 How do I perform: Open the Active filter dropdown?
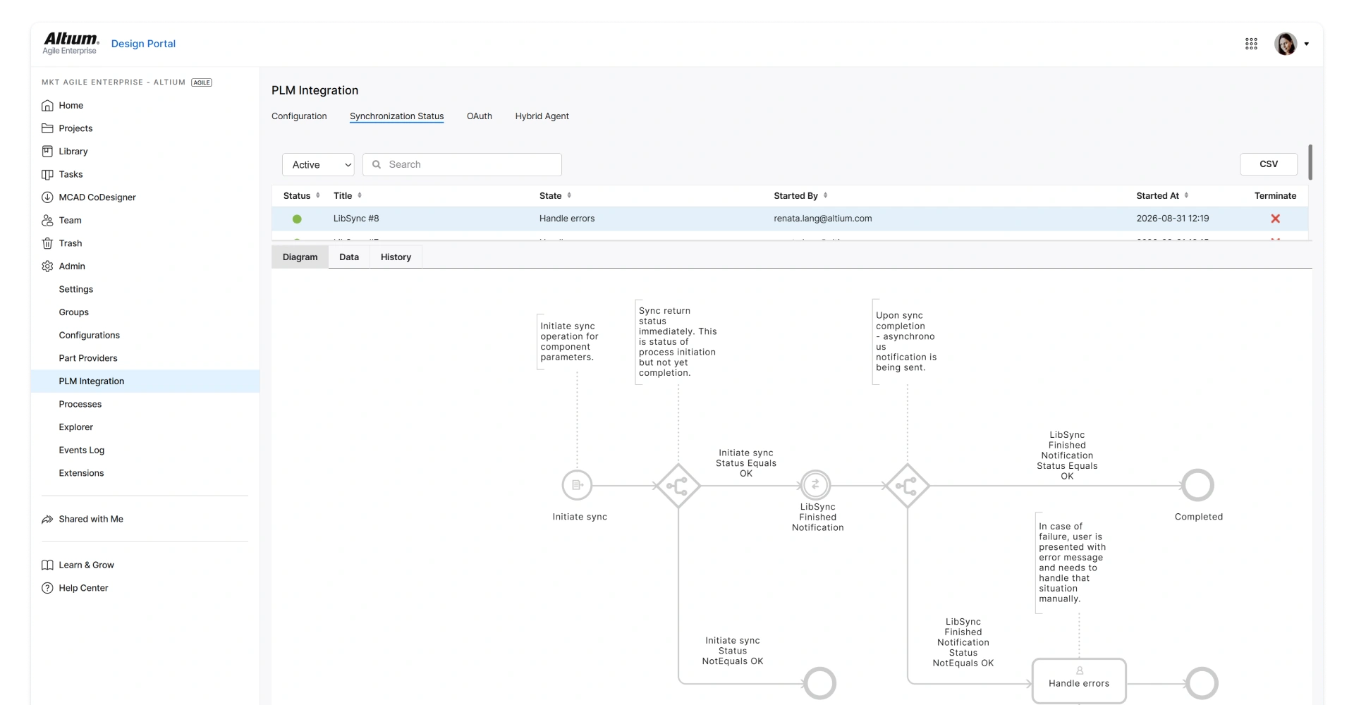point(318,164)
